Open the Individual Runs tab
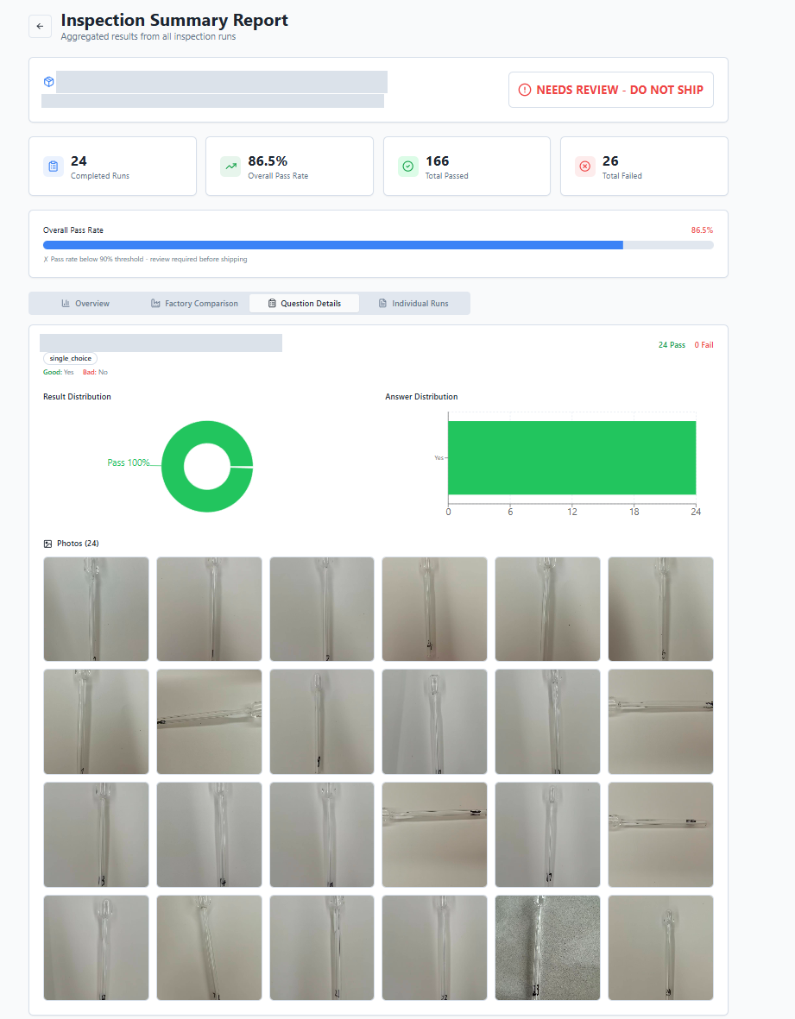Viewport: 795px width, 1019px height. [x=413, y=304]
